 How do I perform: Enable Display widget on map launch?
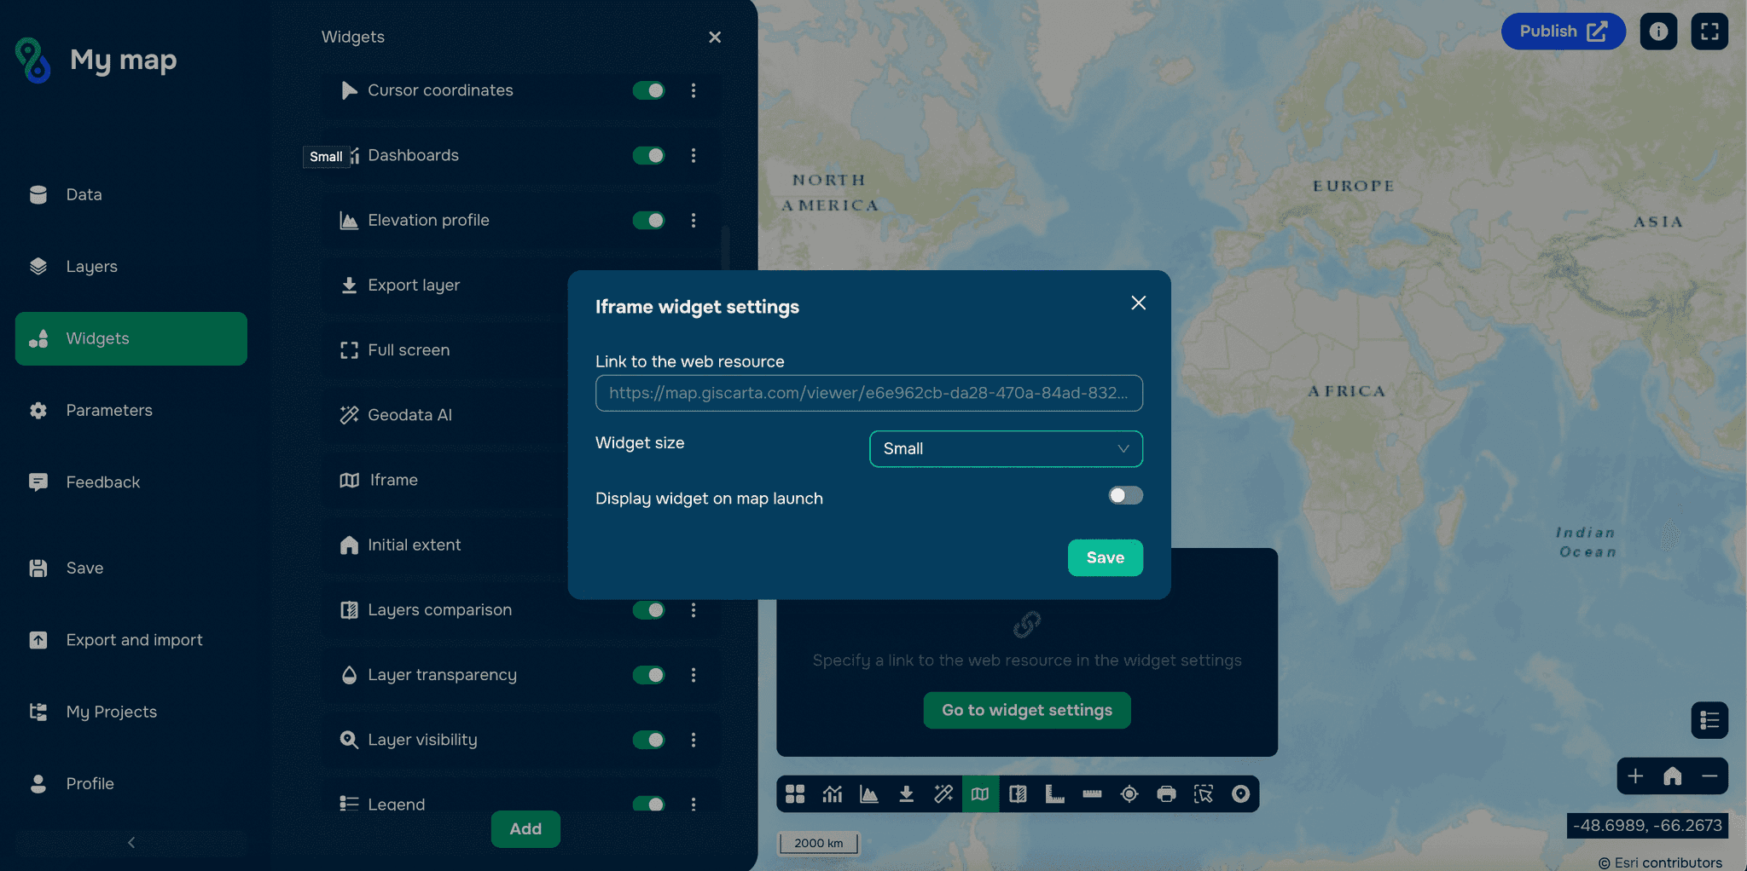(1125, 495)
